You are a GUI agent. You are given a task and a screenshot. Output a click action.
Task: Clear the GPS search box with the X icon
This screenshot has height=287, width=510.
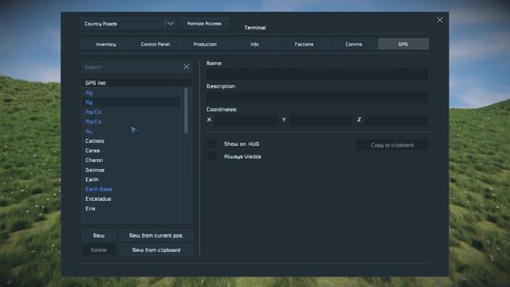click(x=186, y=67)
